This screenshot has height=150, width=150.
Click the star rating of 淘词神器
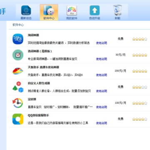click(x=140, y=39)
